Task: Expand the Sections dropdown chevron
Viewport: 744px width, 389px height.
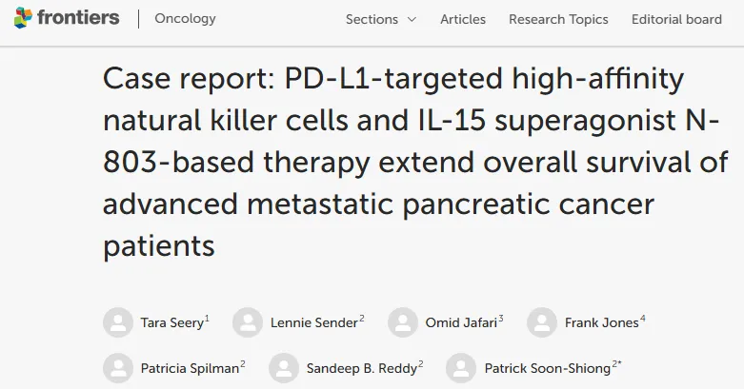Action: click(412, 19)
